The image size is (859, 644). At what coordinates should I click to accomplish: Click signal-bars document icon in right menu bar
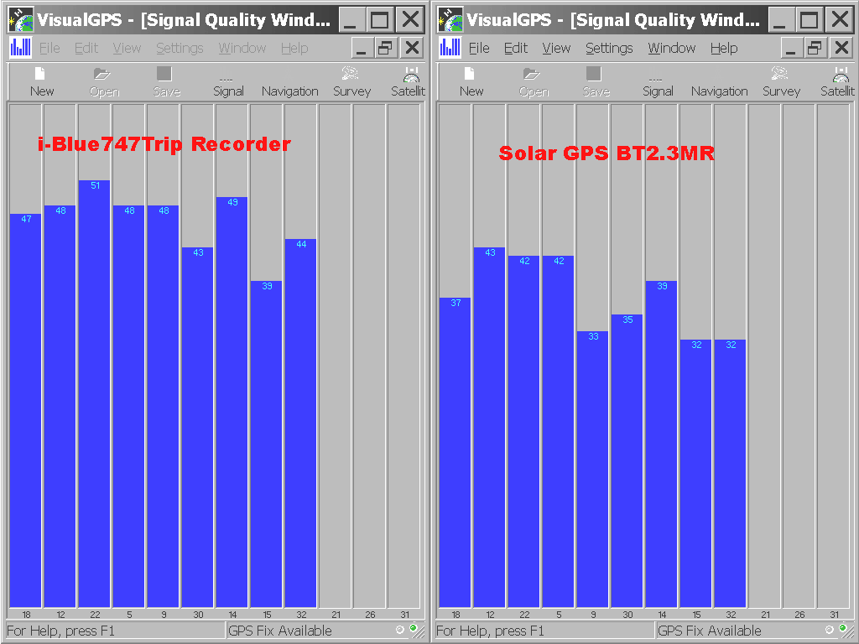click(450, 48)
